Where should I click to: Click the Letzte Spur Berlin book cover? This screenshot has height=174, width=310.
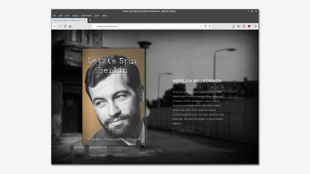113,97
